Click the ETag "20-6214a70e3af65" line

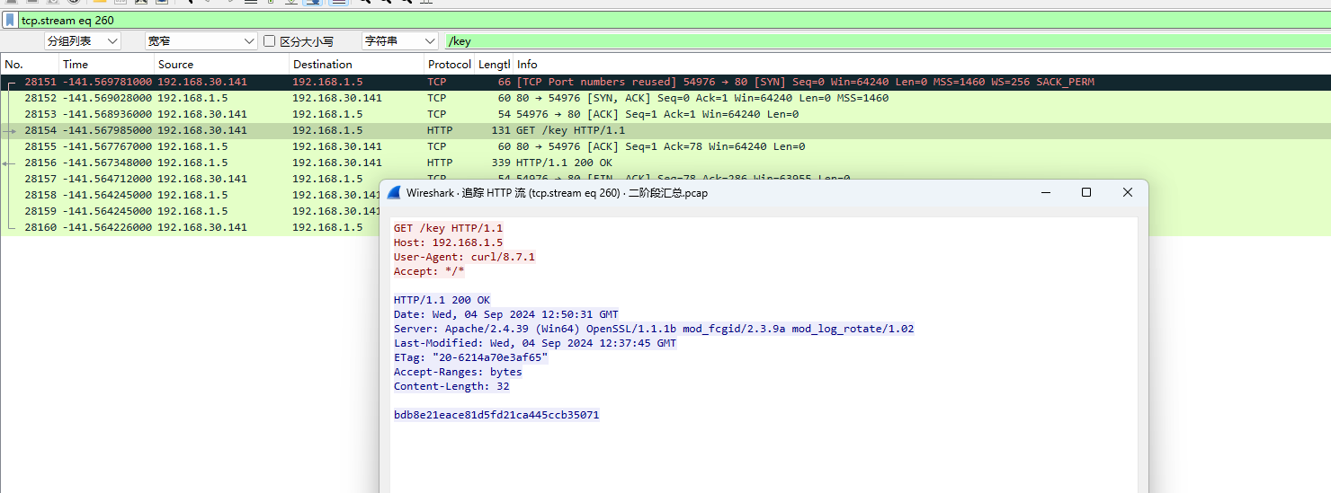tap(470, 357)
